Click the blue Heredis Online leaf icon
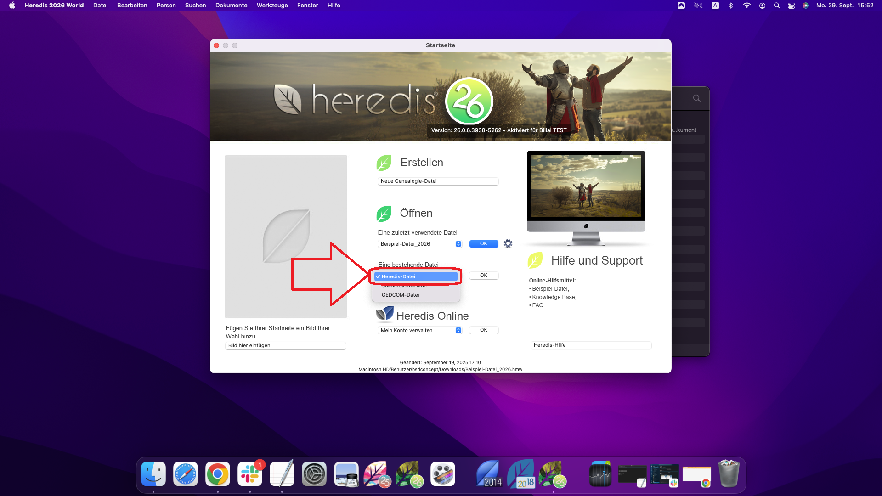This screenshot has height=496, width=882. [x=385, y=314]
